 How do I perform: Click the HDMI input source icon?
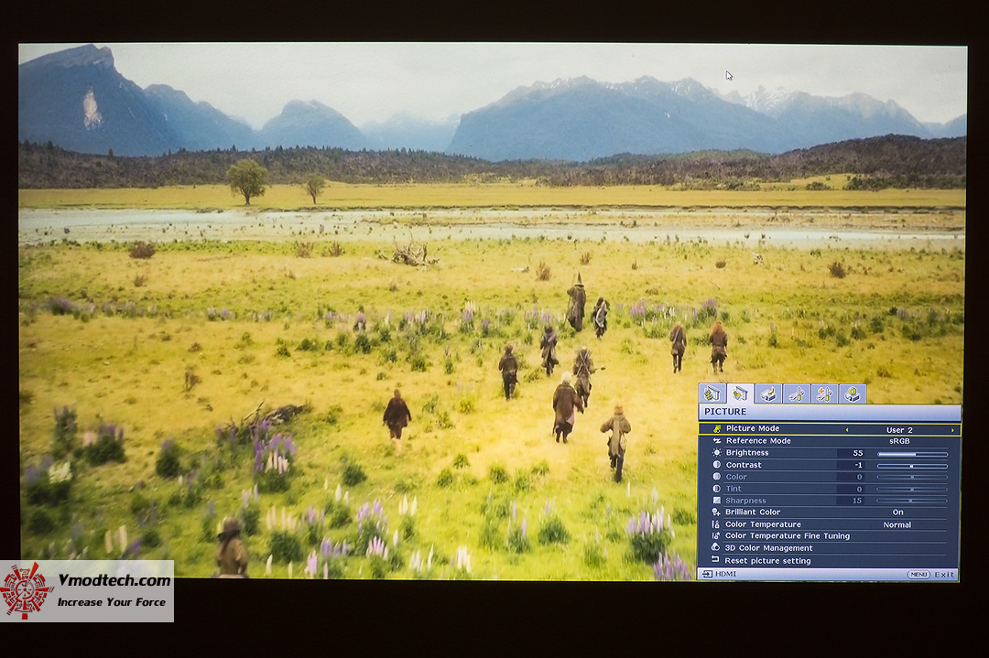coord(707,574)
